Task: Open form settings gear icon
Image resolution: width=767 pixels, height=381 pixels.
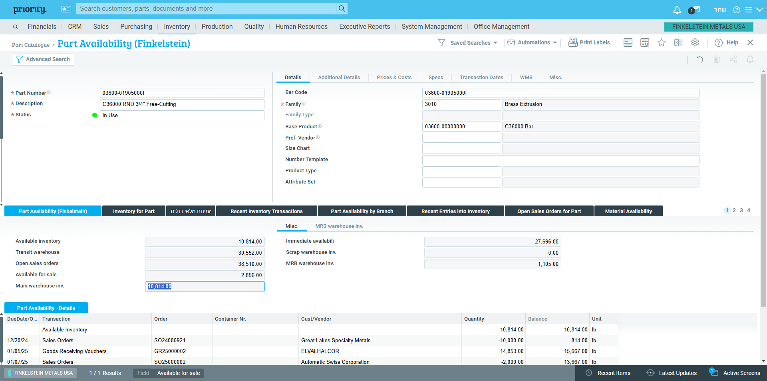Action: click(x=695, y=42)
